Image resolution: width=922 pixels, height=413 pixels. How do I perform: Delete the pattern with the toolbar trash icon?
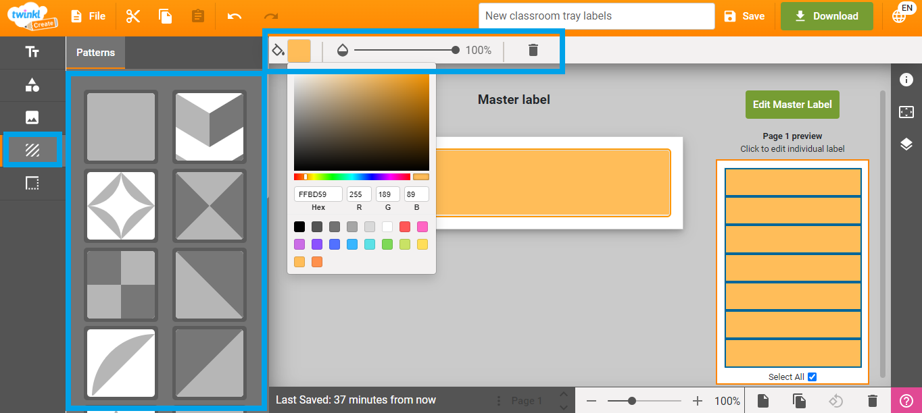coord(533,50)
